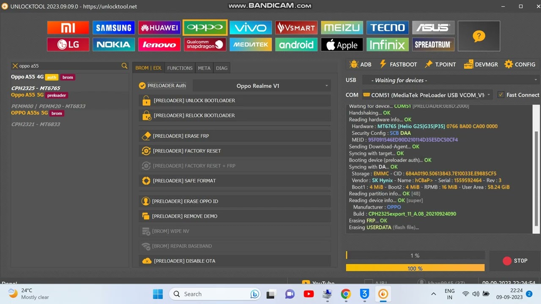Open the Oppo Realme V1 auth dropdown

coord(262,86)
